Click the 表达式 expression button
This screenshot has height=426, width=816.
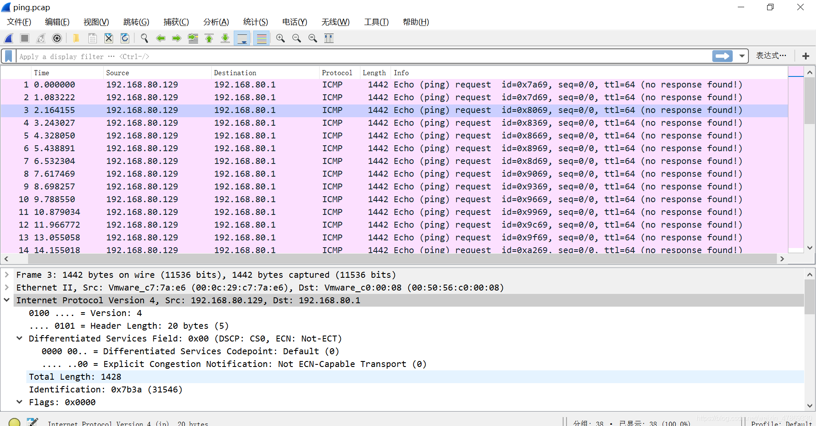click(771, 56)
